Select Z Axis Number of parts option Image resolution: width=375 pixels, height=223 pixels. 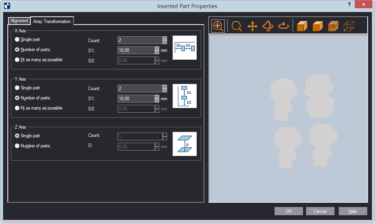pyautogui.click(x=33, y=146)
